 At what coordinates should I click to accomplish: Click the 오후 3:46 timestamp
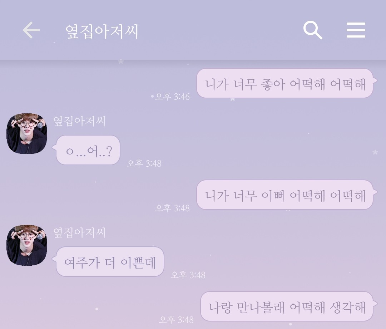coord(172,97)
